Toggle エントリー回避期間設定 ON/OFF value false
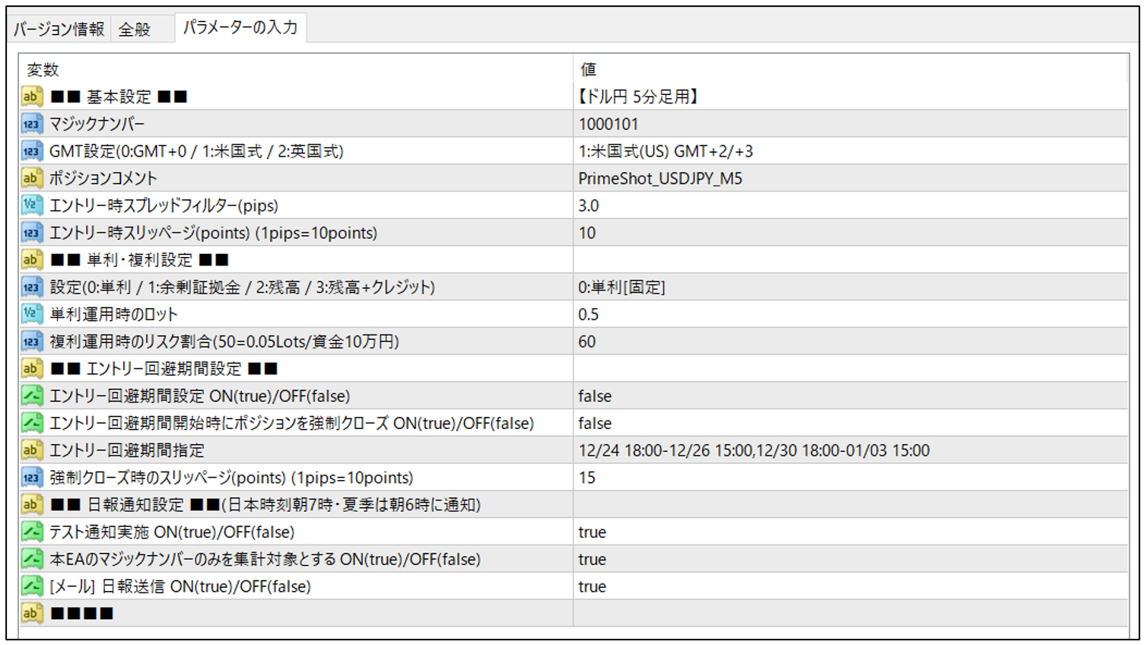 (595, 396)
